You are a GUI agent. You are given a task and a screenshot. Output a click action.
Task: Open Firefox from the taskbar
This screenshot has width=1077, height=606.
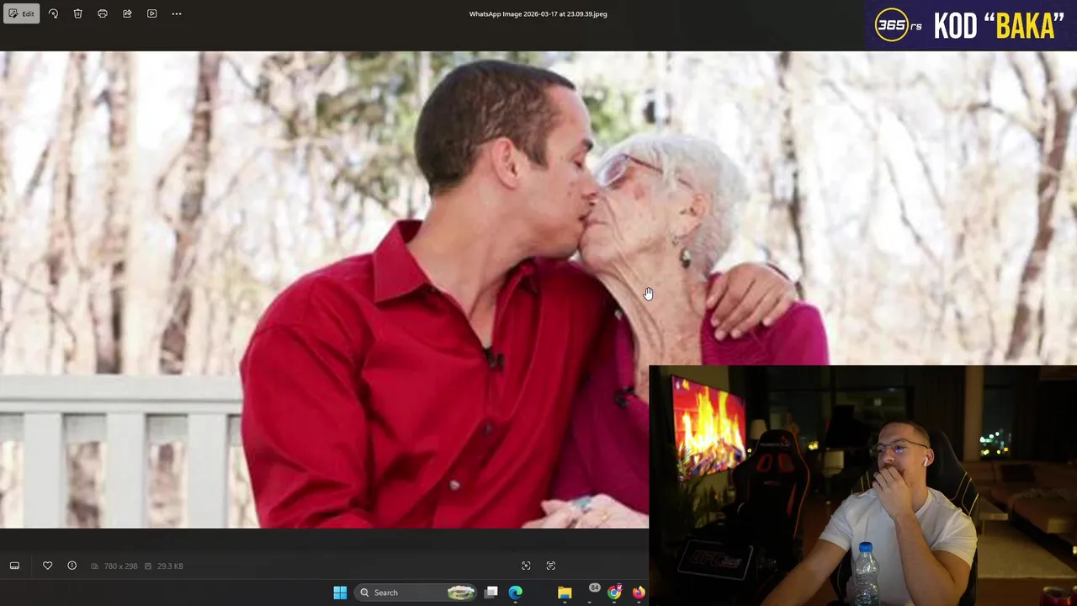click(x=639, y=593)
